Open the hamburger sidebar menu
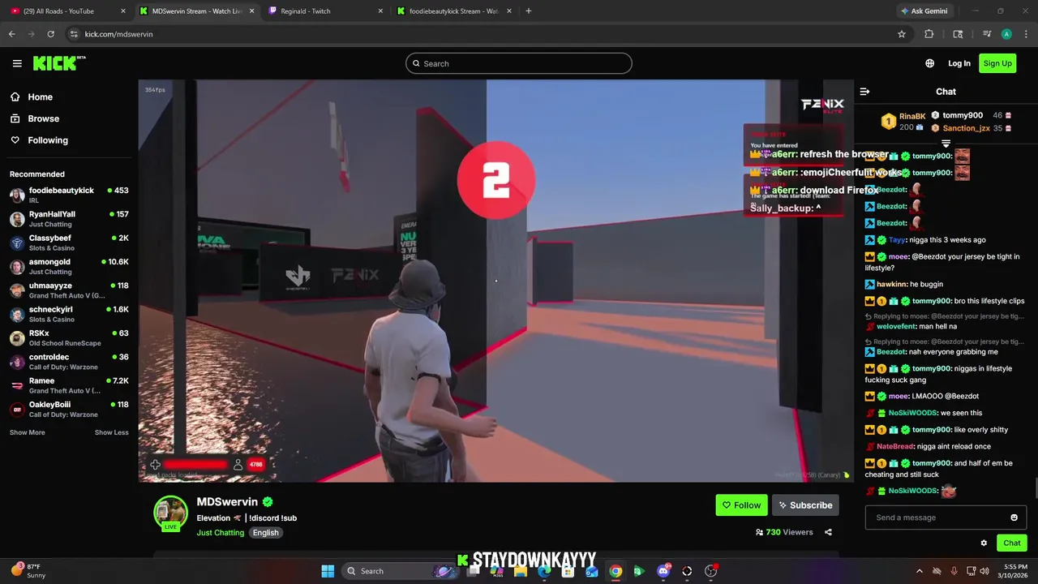The height and width of the screenshot is (584, 1038). [17, 63]
